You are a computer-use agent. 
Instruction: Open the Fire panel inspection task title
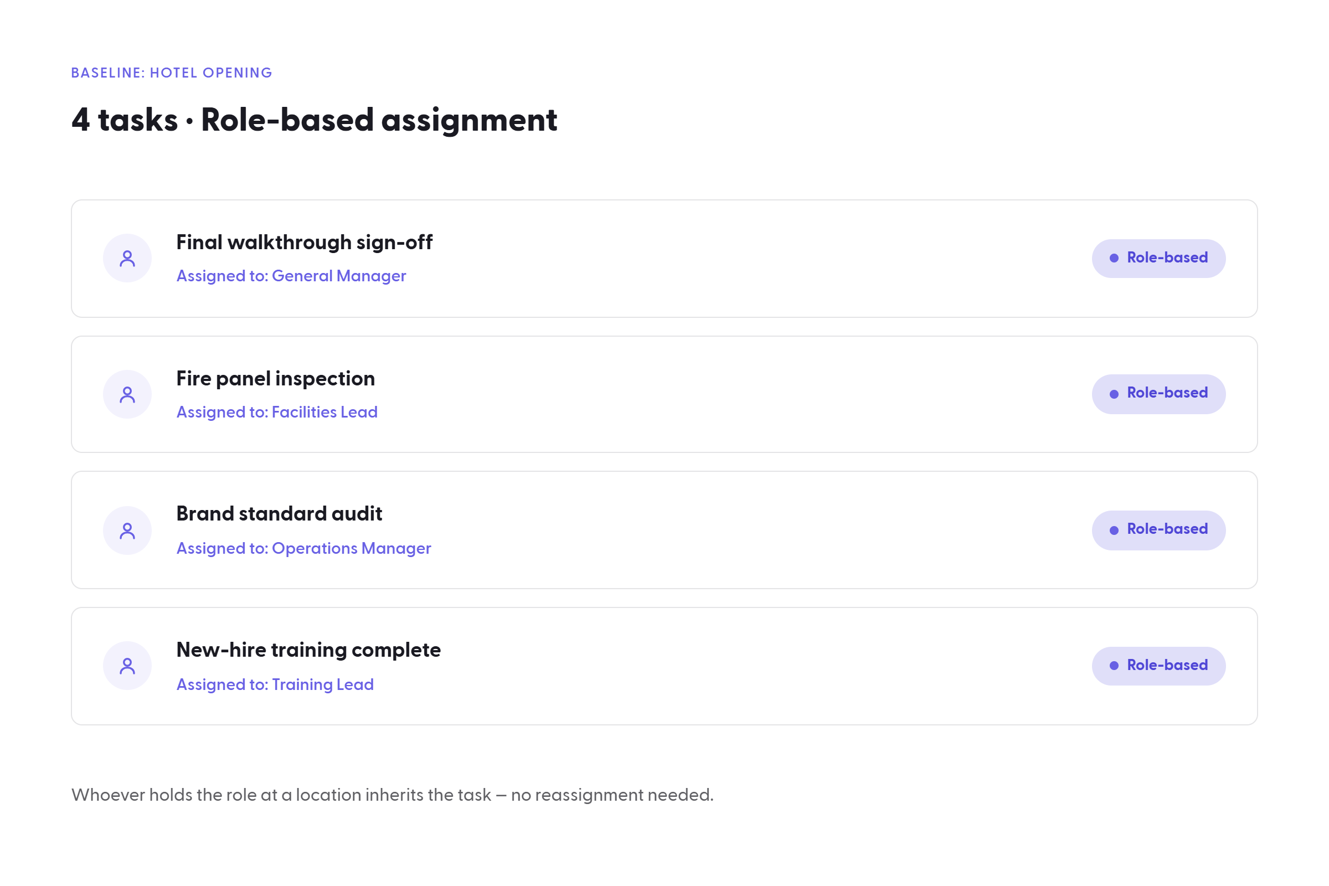coord(276,379)
